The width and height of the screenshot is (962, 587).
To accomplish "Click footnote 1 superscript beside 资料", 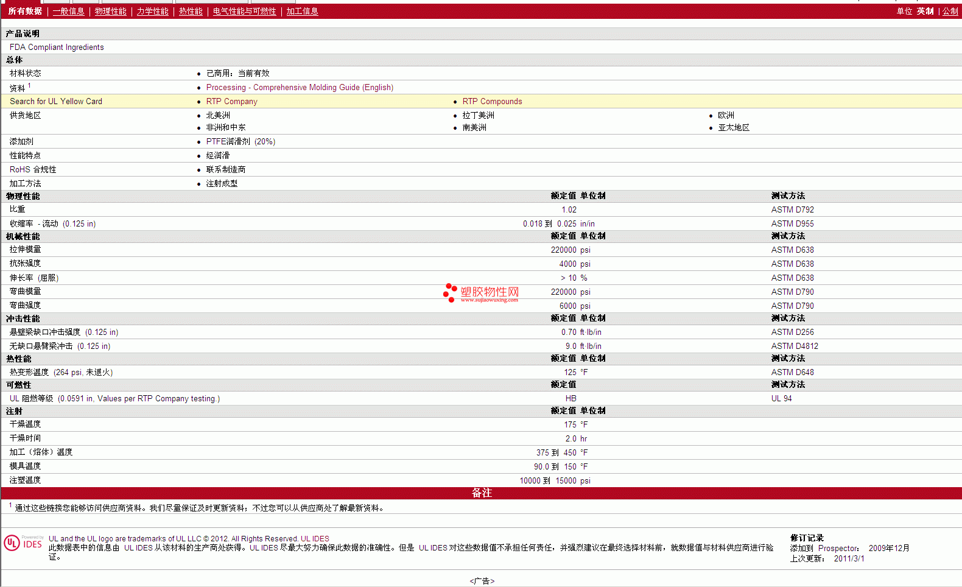I will (29, 86).
